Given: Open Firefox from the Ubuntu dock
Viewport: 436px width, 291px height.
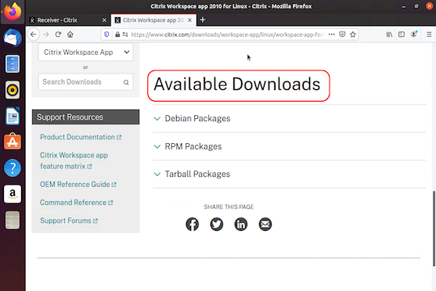Looking at the screenshot, I should (x=13, y=12).
